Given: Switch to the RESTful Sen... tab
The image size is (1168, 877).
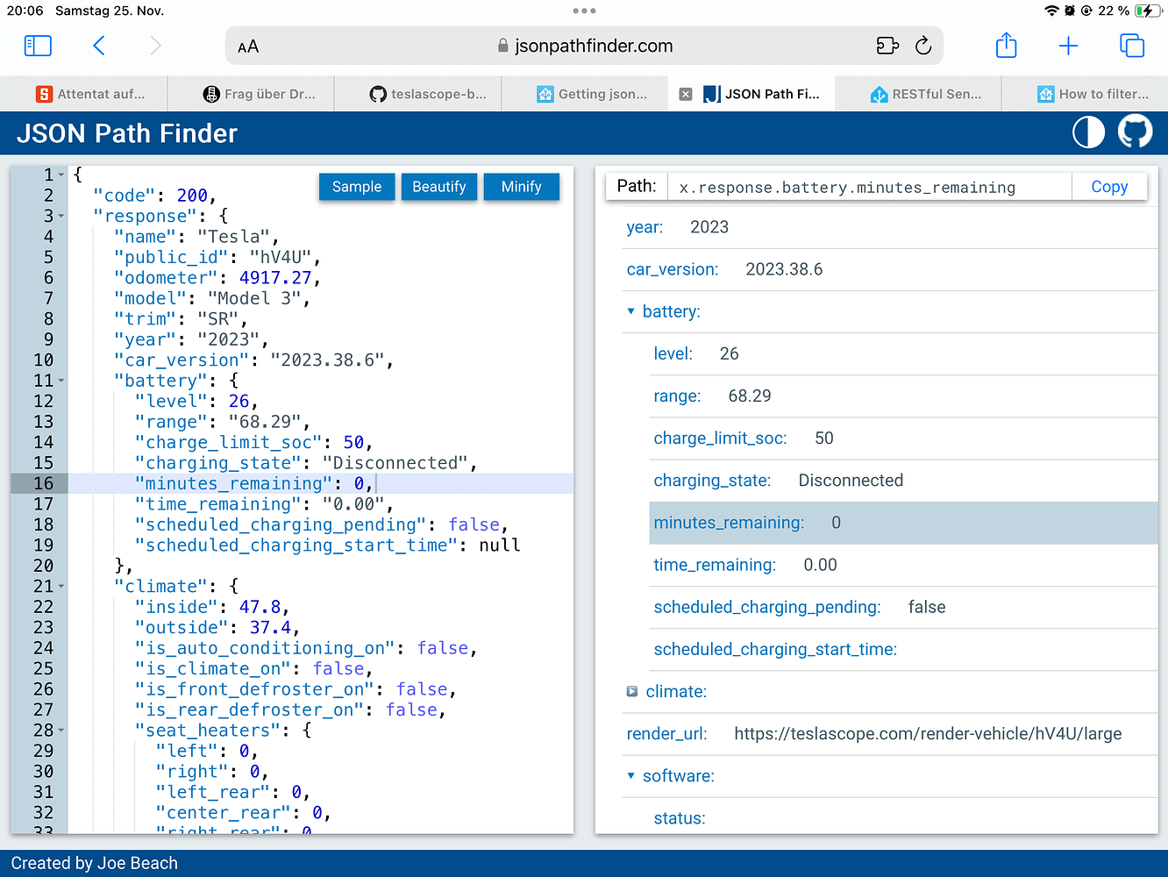Looking at the screenshot, I should pos(917,93).
